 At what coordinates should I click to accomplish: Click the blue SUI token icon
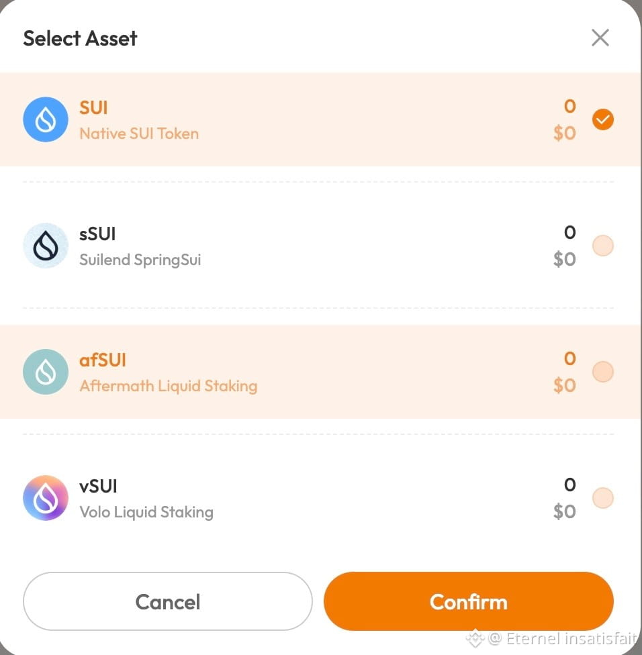coord(46,119)
